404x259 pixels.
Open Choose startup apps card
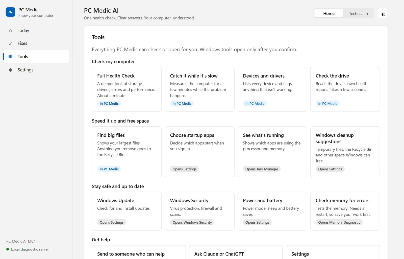[x=199, y=152]
